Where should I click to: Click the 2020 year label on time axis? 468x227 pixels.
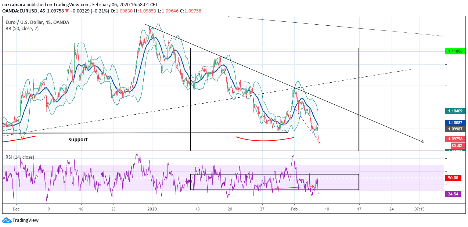152,209
